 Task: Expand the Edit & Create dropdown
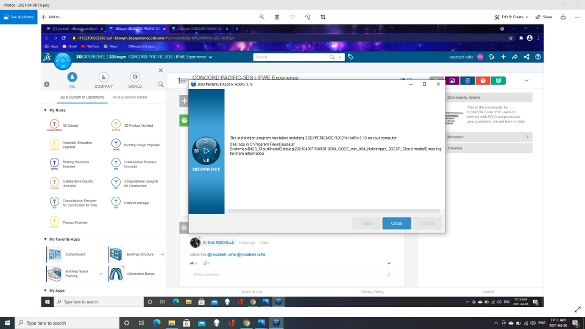pyautogui.click(x=526, y=17)
